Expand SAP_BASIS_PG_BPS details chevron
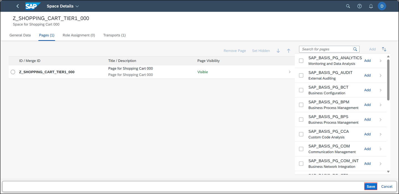 [381, 119]
